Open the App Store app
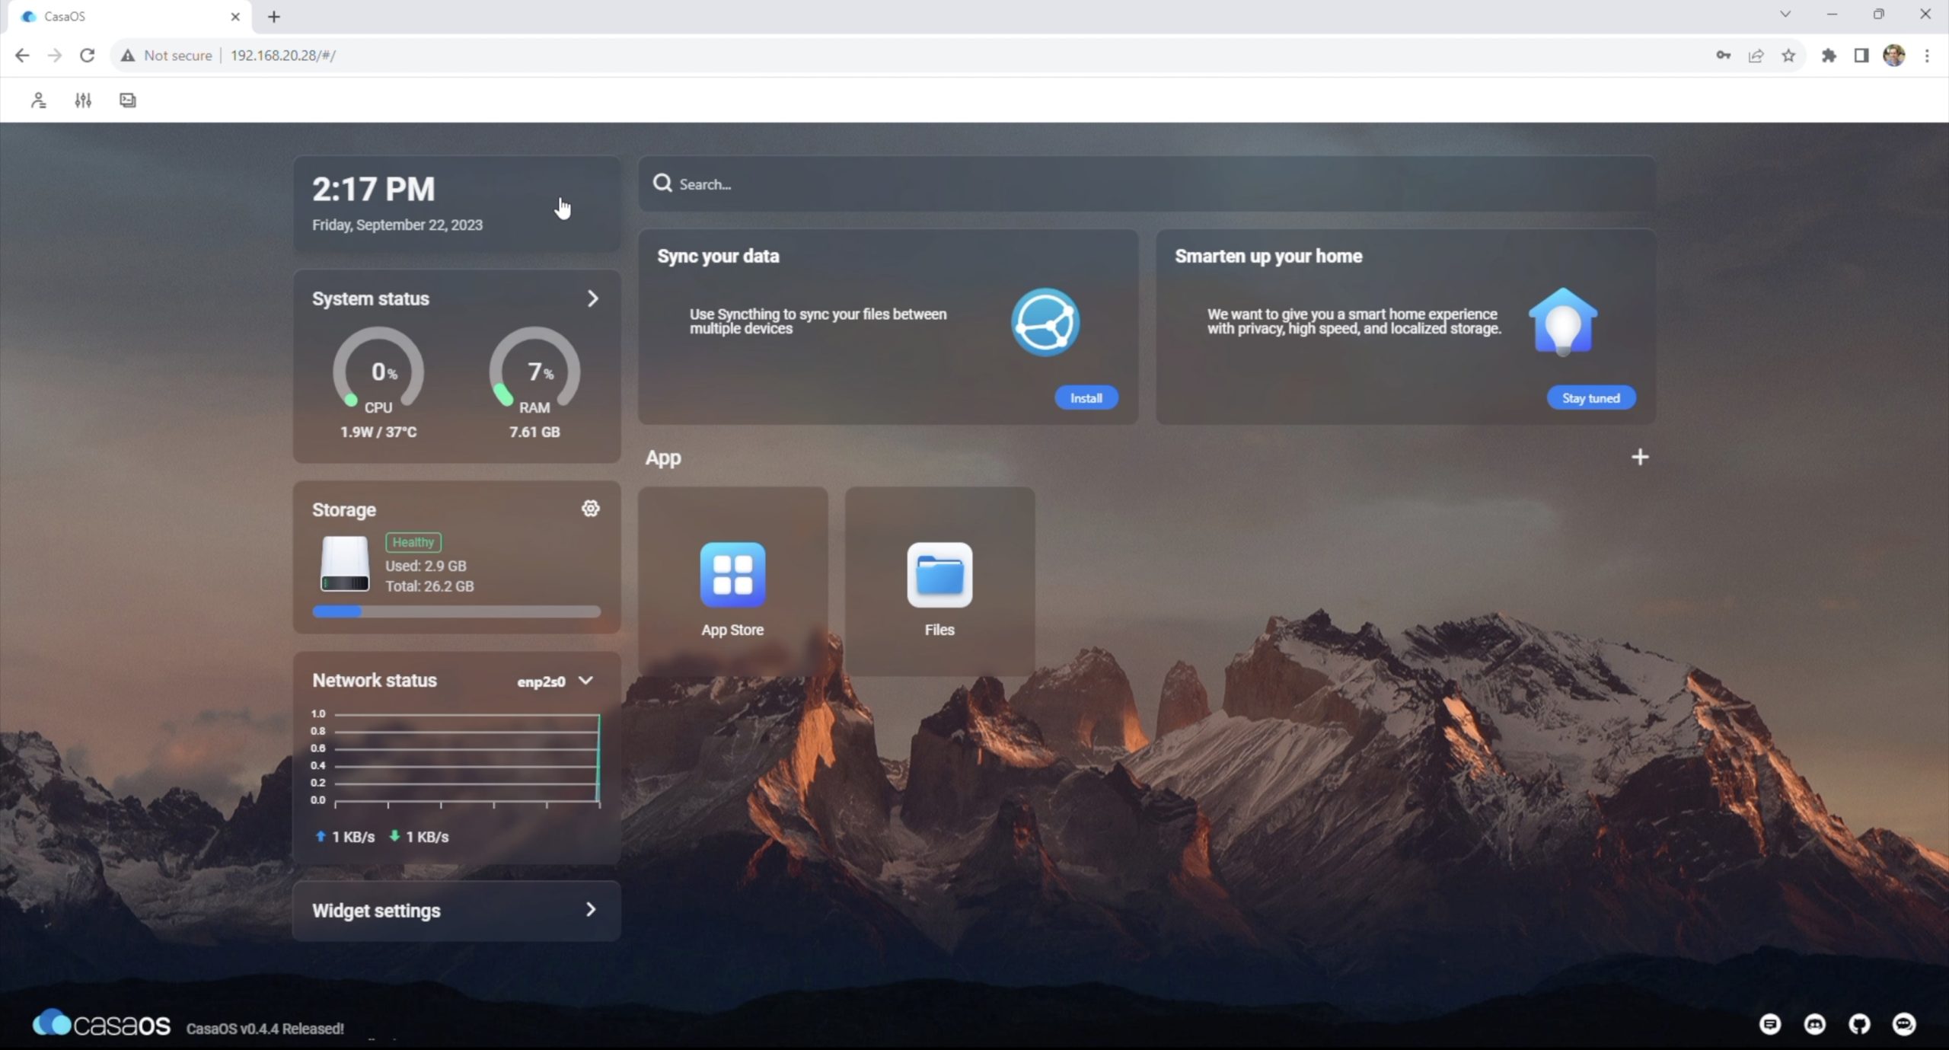The width and height of the screenshot is (1949, 1050). click(x=732, y=576)
